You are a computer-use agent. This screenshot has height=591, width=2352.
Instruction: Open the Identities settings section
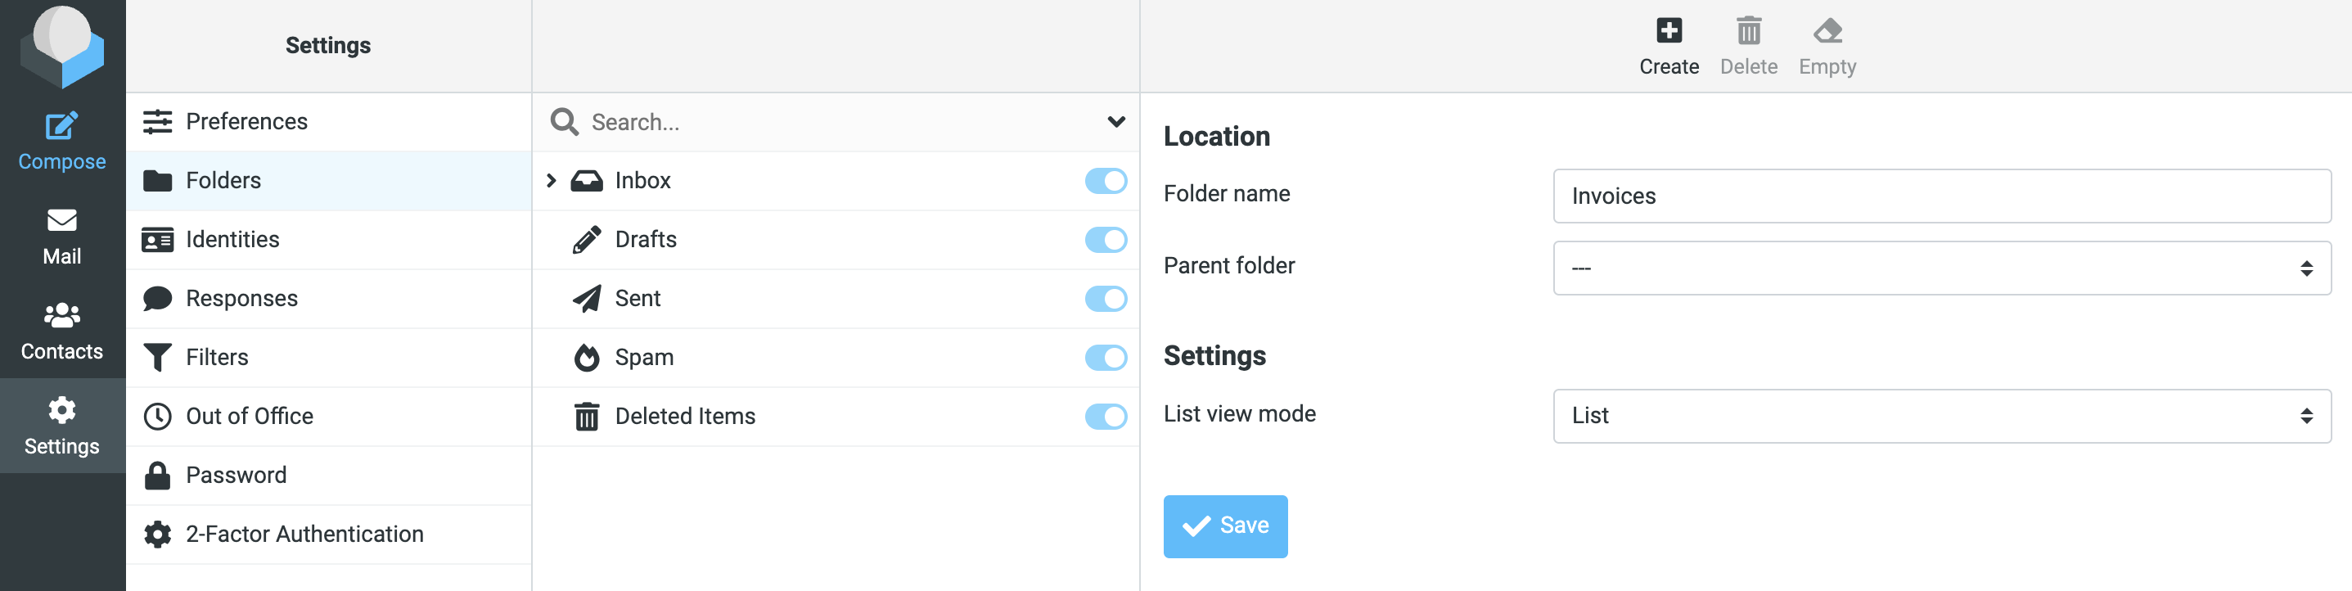[x=232, y=240]
